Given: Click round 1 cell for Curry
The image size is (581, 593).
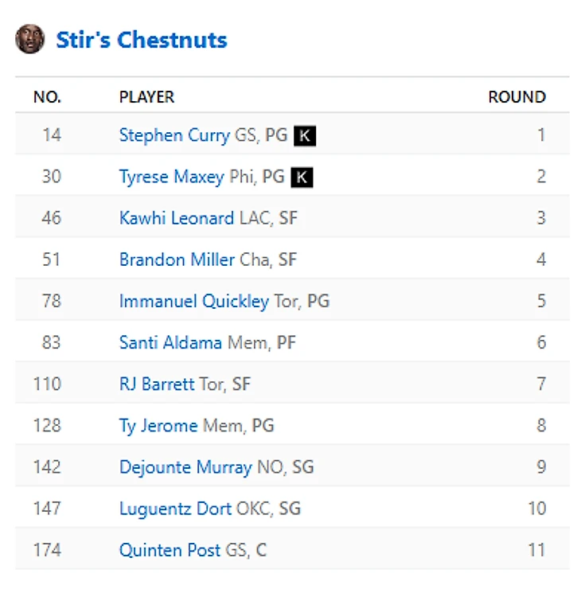Looking at the screenshot, I should click(541, 135).
